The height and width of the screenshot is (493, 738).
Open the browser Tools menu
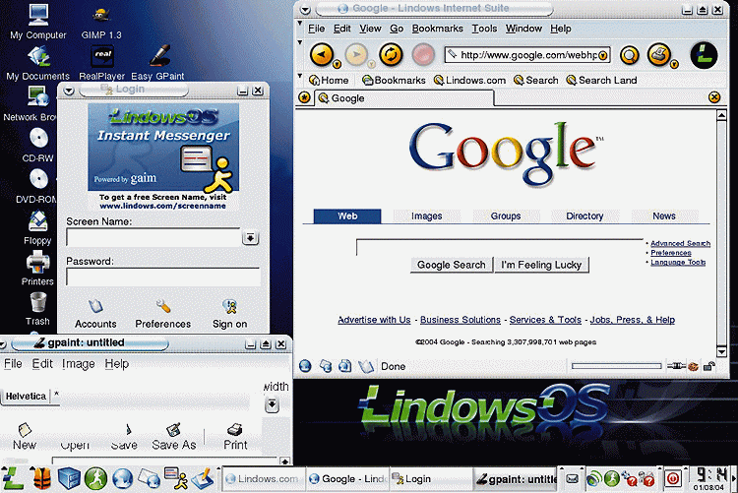click(484, 29)
